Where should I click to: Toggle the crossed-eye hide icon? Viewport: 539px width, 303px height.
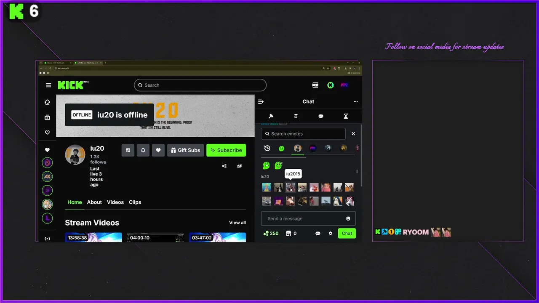(x=239, y=166)
